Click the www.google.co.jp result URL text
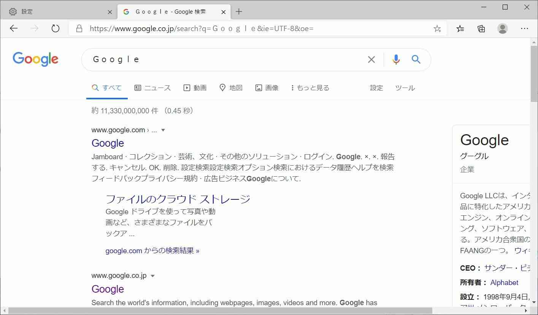 [x=119, y=276]
